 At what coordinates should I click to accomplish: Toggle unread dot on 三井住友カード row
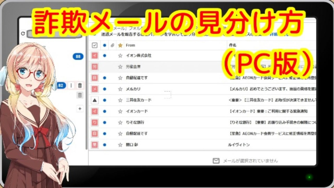click(104, 100)
